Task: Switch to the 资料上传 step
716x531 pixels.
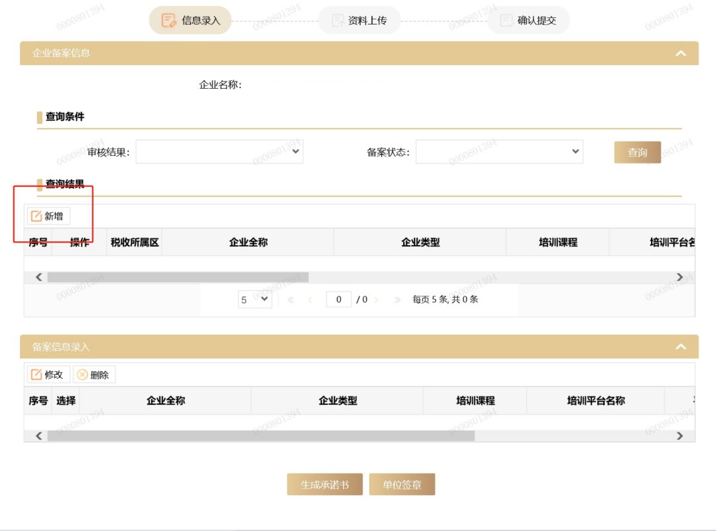Action: (x=359, y=21)
